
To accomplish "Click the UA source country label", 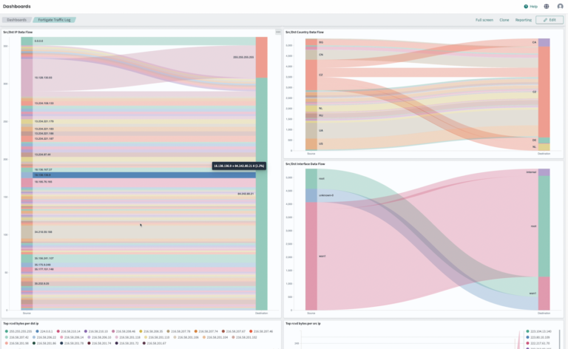I will point(321,130).
